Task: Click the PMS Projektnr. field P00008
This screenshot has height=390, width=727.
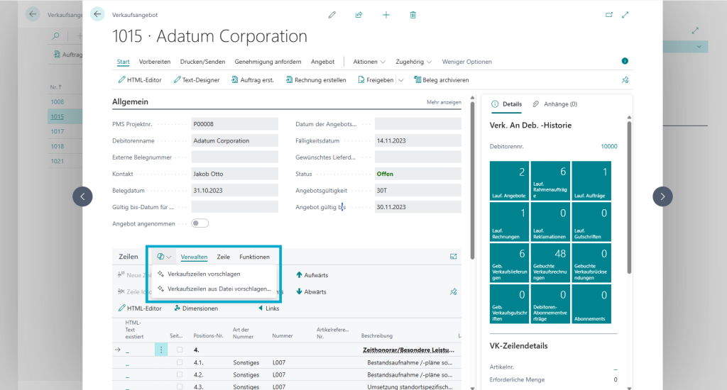Action: (234, 124)
